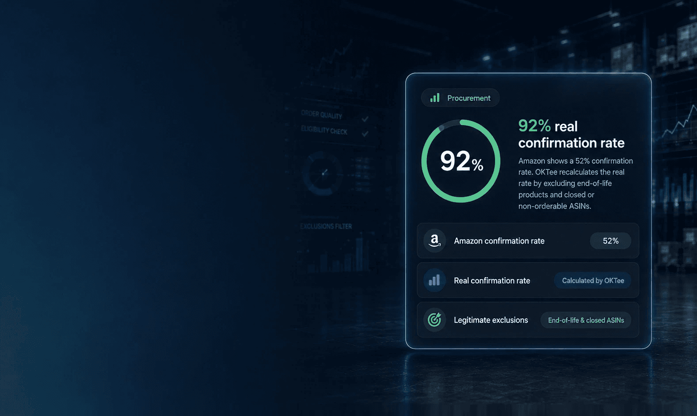Click the "End-of-life & closed ASINs" pill

pos(586,320)
